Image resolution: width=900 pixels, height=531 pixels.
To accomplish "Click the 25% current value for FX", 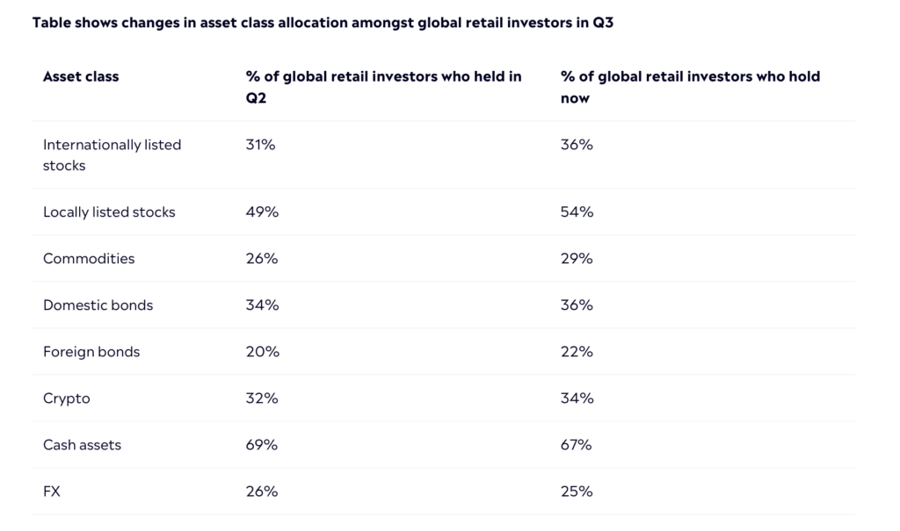I will click(577, 491).
